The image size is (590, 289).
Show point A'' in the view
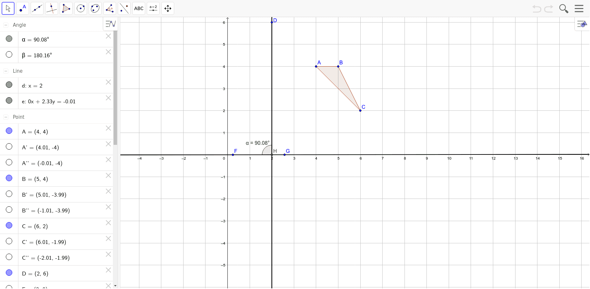point(9,162)
